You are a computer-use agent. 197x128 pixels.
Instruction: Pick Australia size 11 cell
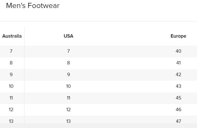pos(11,98)
